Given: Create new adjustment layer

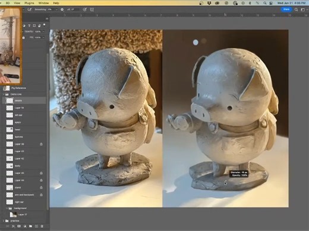Looking at the screenshot, I should 25,226.
